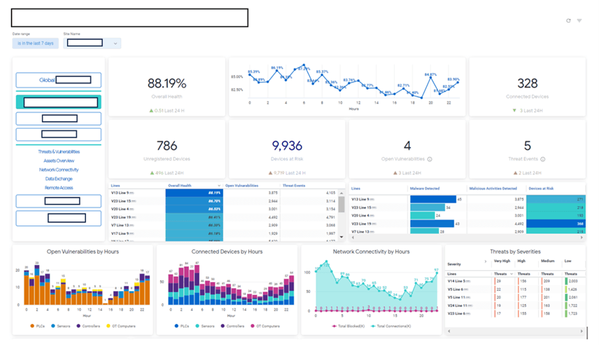The image size is (599, 345).
Task: Click V24 Line 11 row in severity table
Action: pyautogui.click(x=515, y=306)
